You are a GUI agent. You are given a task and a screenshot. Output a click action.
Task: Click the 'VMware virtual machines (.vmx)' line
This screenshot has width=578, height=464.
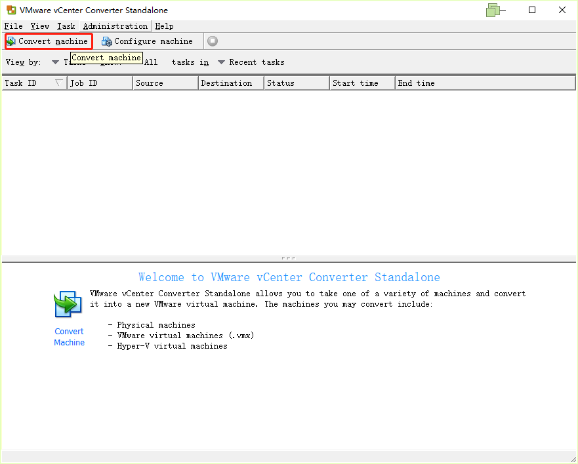click(186, 336)
